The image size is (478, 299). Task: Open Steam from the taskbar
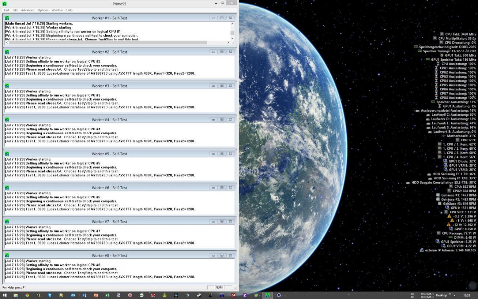click(x=199, y=295)
